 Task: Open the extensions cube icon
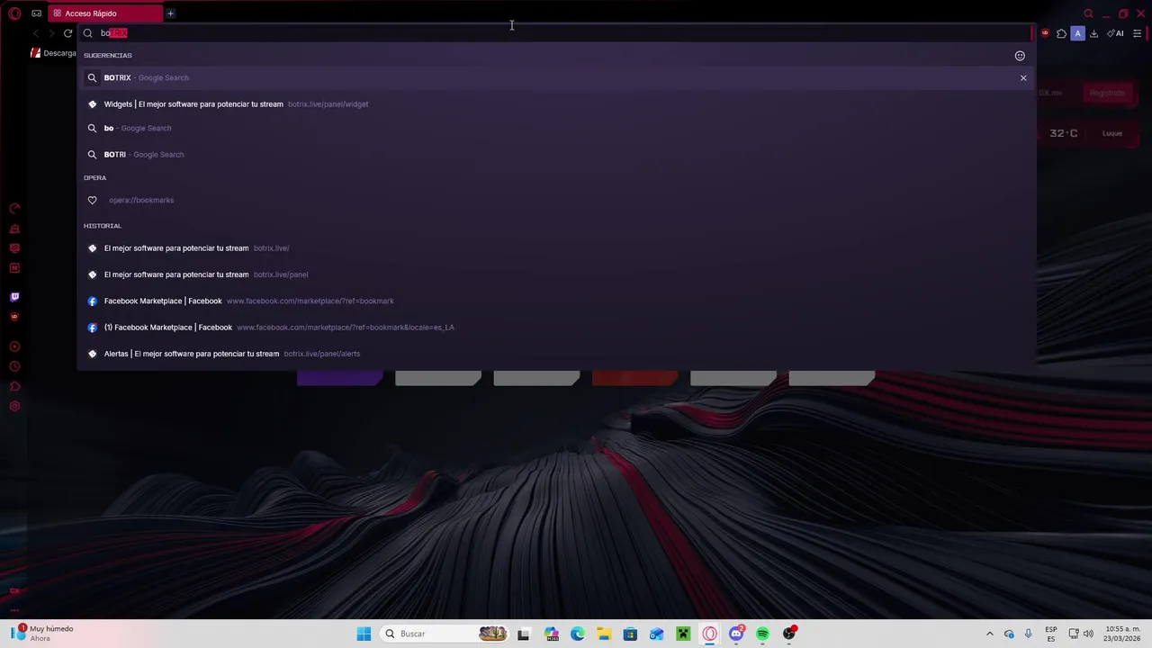(x=1061, y=33)
